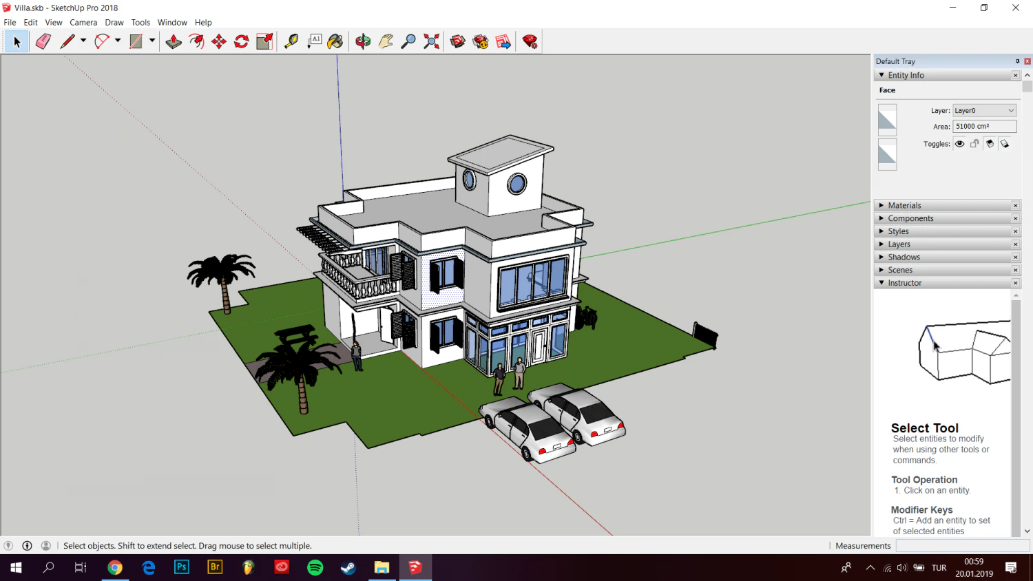The height and width of the screenshot is (581, 1033).
Task: Toggle Cast Shadows for the face
Action: pos(990,144)
